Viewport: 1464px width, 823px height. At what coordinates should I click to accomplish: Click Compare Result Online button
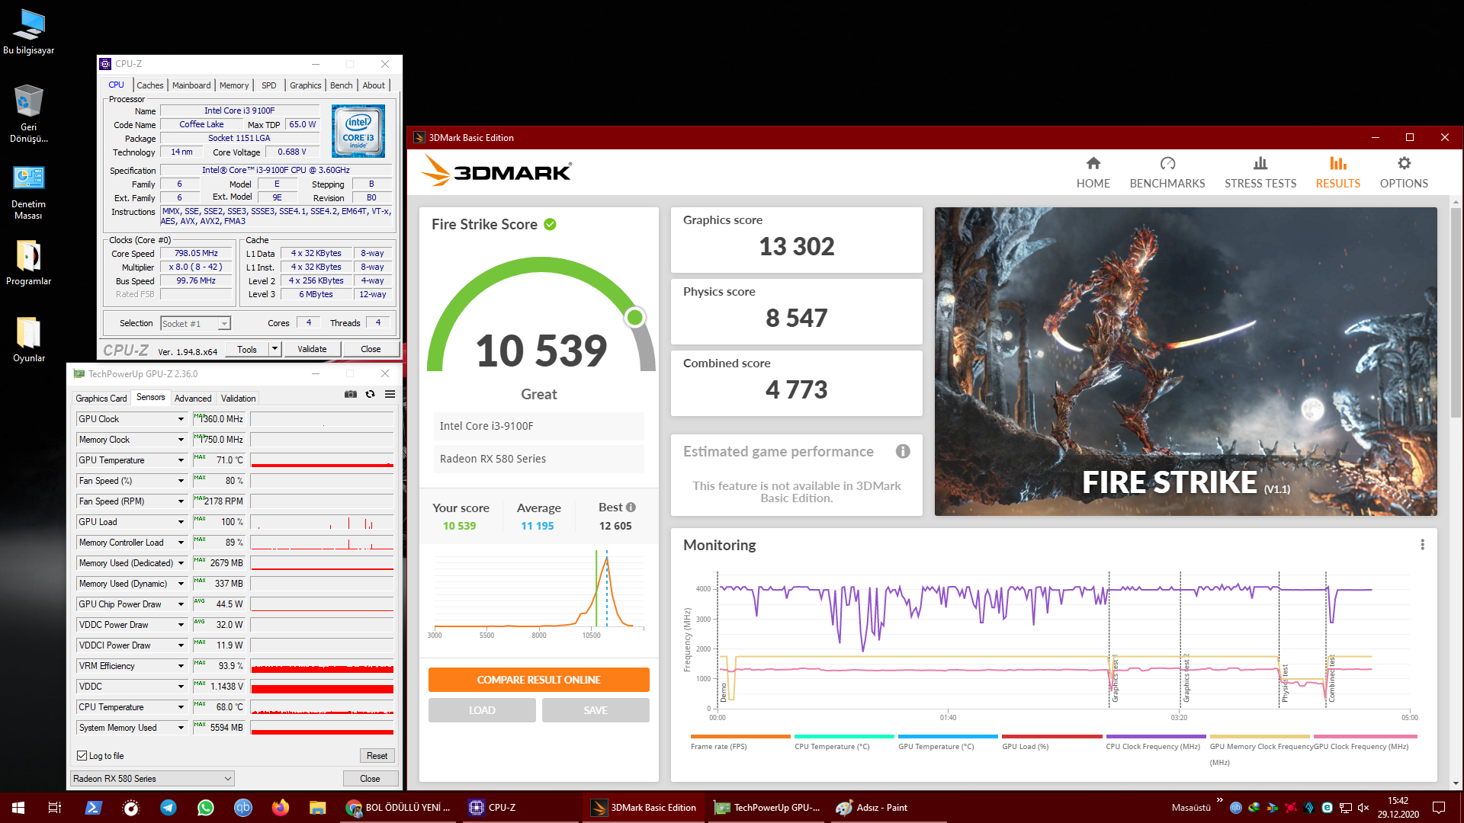pos(538,680)
